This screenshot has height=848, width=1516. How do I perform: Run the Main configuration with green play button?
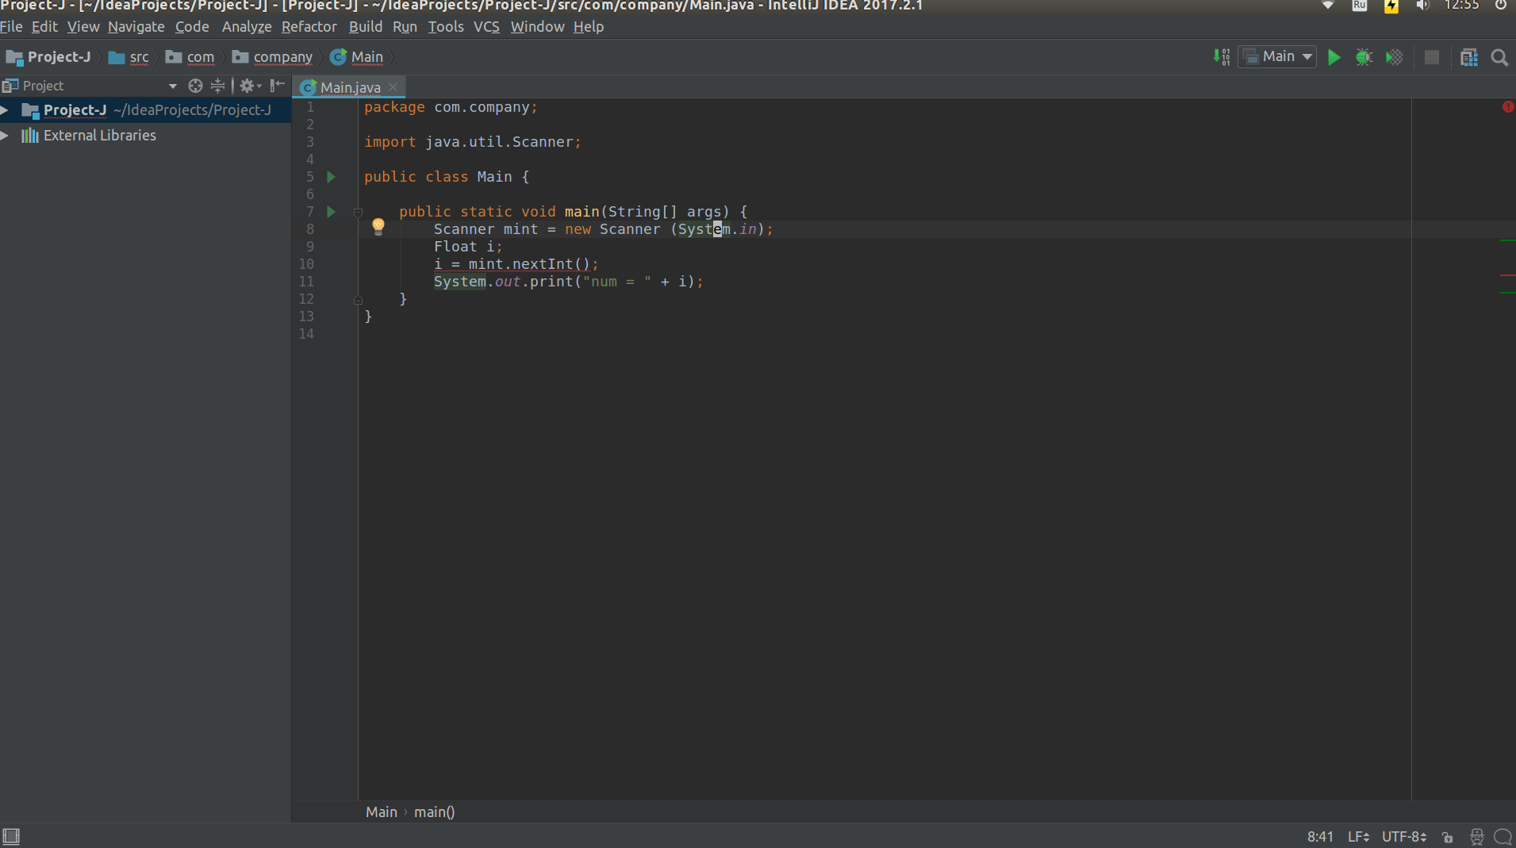point(1334,57)
